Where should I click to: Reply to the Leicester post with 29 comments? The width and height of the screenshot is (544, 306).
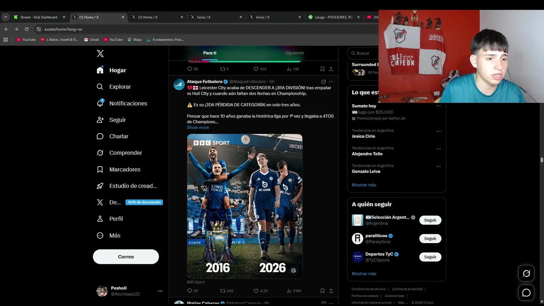point(193,291)
